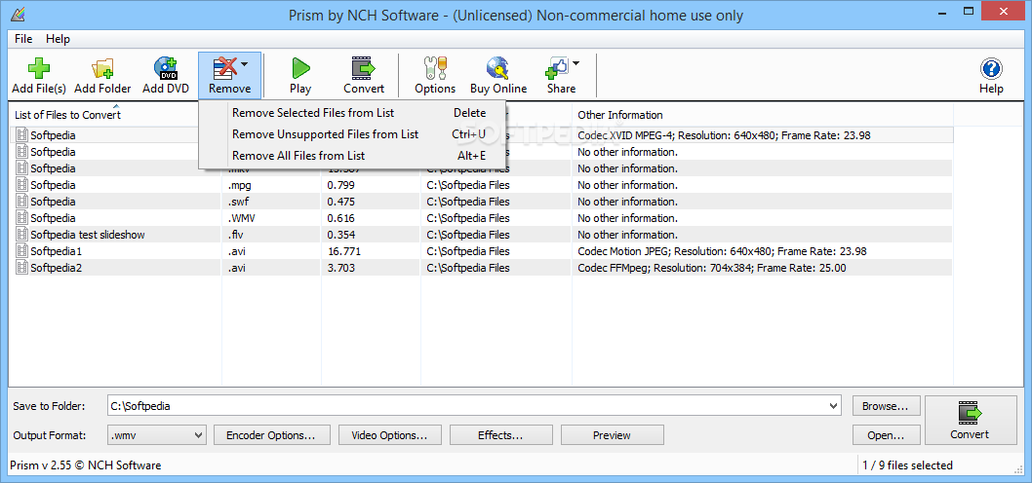Click the 0.475 size value
This screenshot has height=483, width=1032.
tap(341, 202)
